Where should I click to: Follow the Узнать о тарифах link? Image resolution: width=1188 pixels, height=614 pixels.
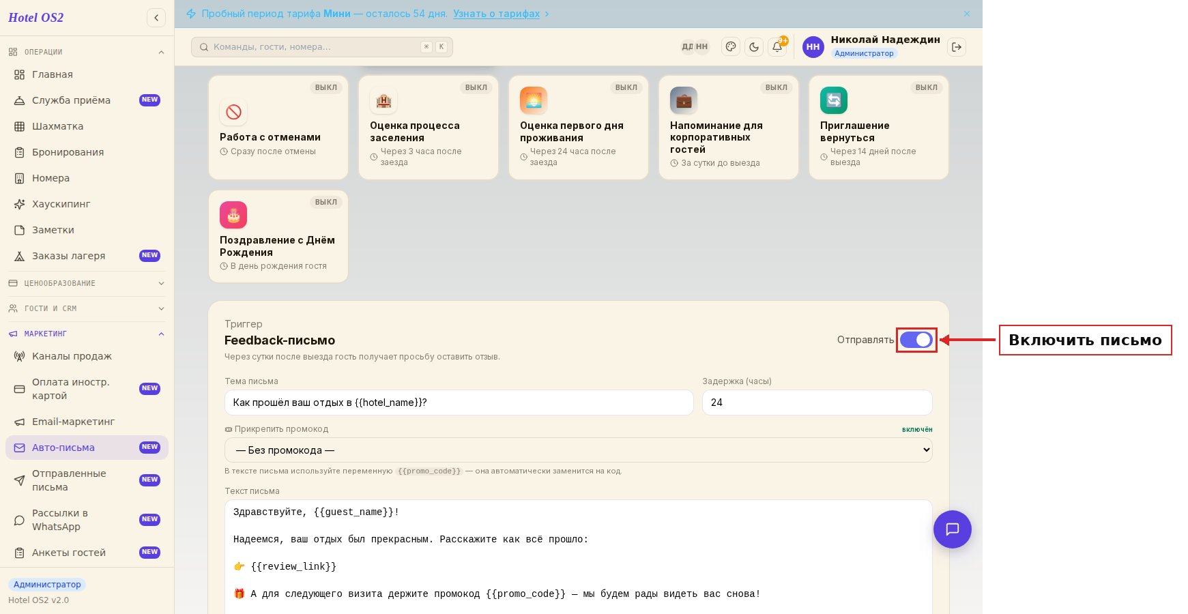click(496, 14)
